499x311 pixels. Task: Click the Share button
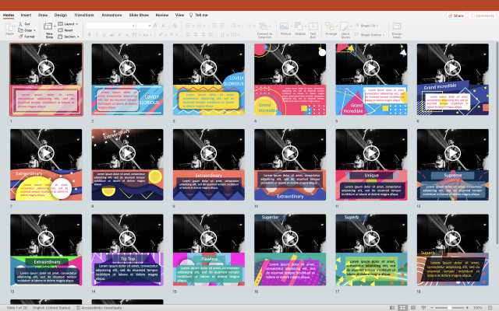[456, 15]
